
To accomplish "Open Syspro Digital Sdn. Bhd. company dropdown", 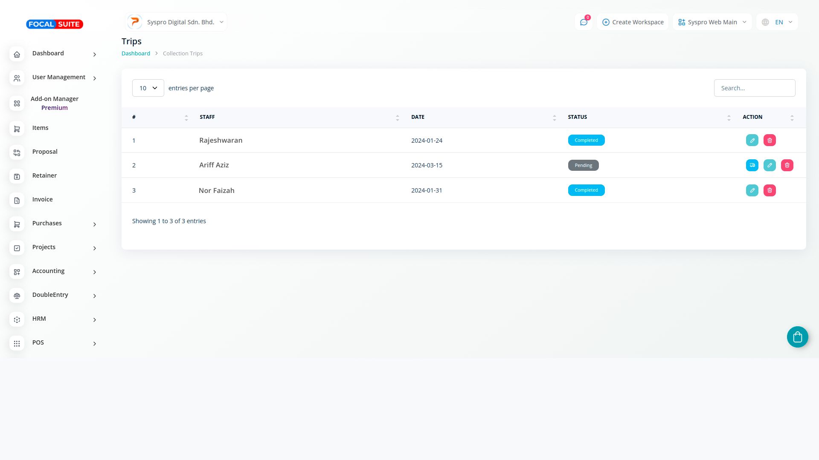I will point(176,22).
